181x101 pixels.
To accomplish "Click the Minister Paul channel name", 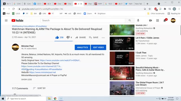I will (27, 46).
